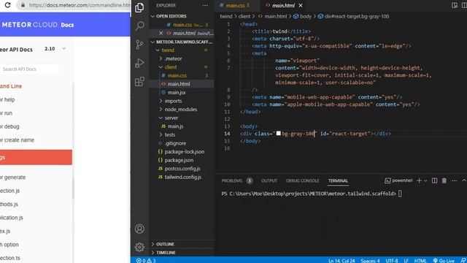Click the HTML language mode status item
Image resolution: width=467 pixels, height=263 pixels.
pos(420,260)
